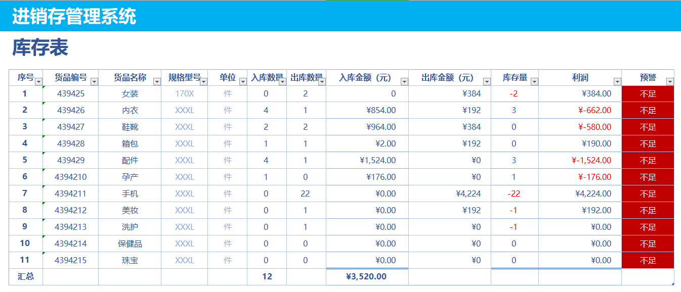Open the 预警 column filter dropdown

[670, 81]
